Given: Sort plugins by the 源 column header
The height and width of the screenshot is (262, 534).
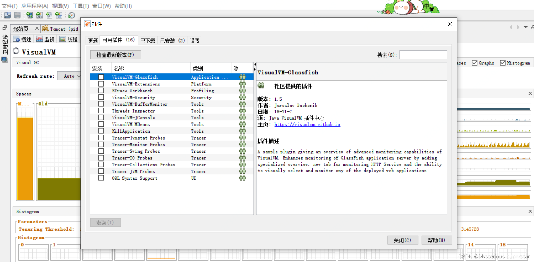Looking at the screenshot, I should tap(242, 68).
